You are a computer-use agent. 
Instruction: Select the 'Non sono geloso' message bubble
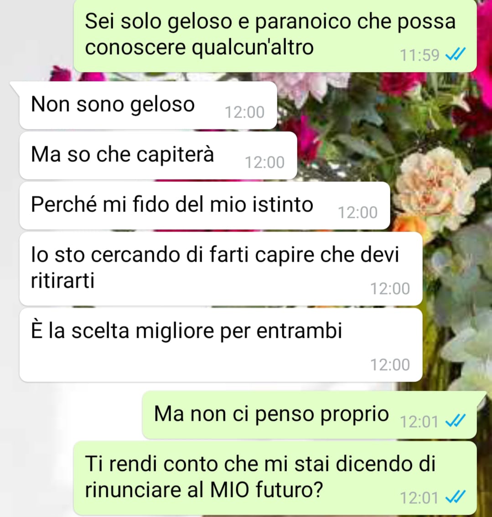148,105
